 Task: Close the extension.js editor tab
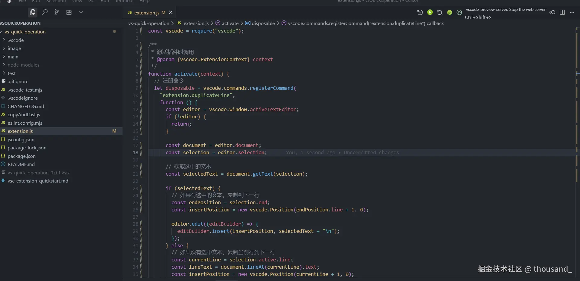click(x=171, y=12)
